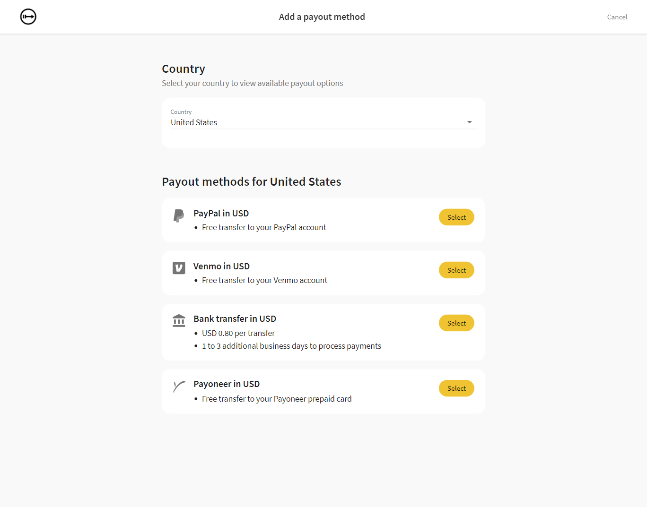Click the 'Bank transfer in USD' title
Viewport: 647px width, 507px height.
coord(235,319)
